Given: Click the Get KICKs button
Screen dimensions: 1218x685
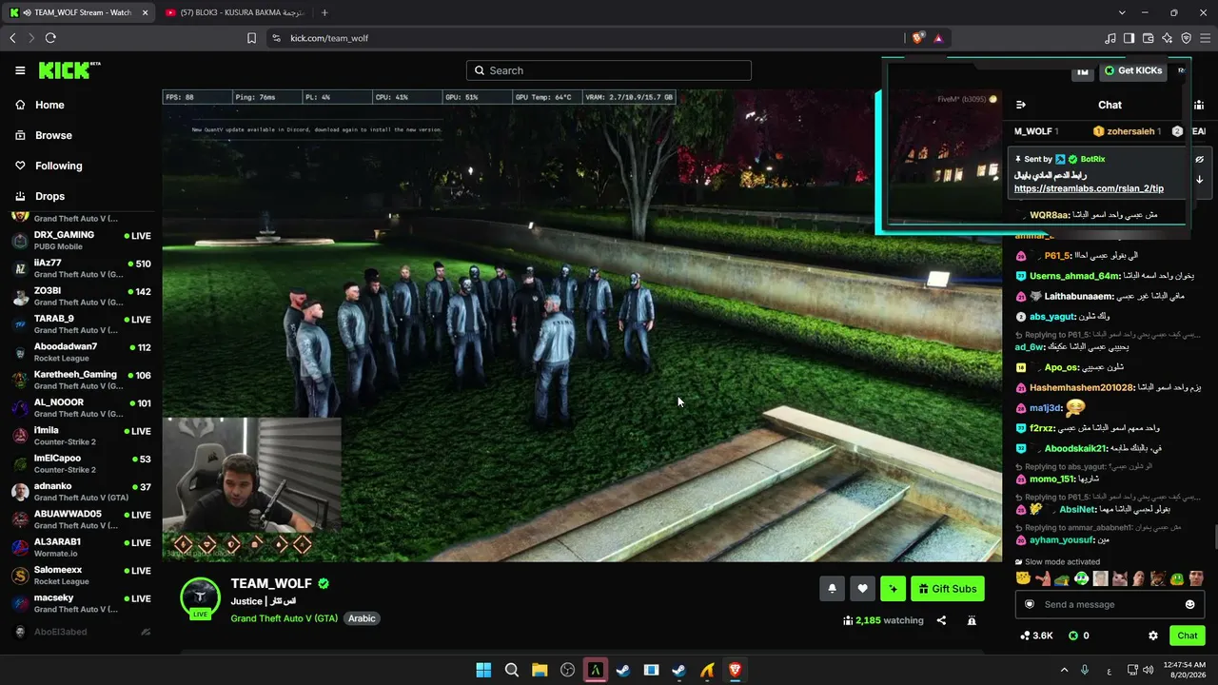Looking at the screenshot, I should point(1133,70).
